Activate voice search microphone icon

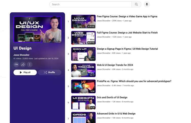click(147, 4)
